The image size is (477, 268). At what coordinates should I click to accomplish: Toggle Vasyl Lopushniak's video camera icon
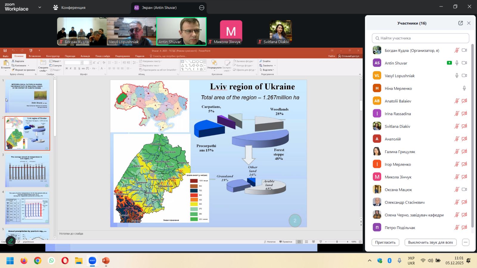pos(464,76)
